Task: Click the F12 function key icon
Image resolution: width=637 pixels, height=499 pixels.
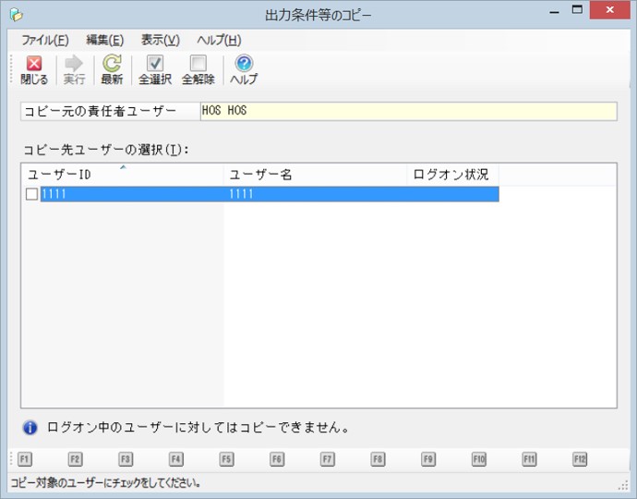Action: point(580,459)
